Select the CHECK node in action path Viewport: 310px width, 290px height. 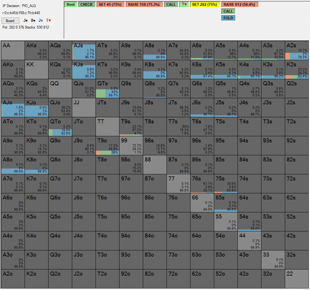86,5
